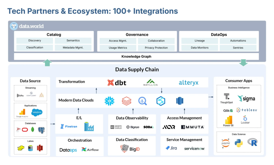Viewport: 274px width, 165px height.
Task: Click the R language logo
Action: [x=253, y=142]
